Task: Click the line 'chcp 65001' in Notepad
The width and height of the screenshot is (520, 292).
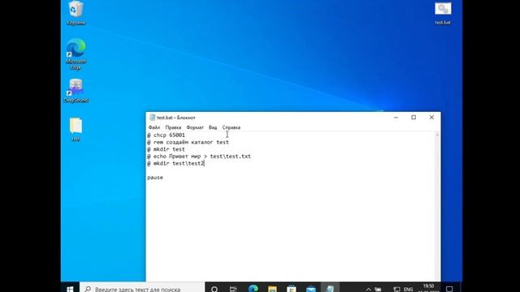Action: [166, 135]
